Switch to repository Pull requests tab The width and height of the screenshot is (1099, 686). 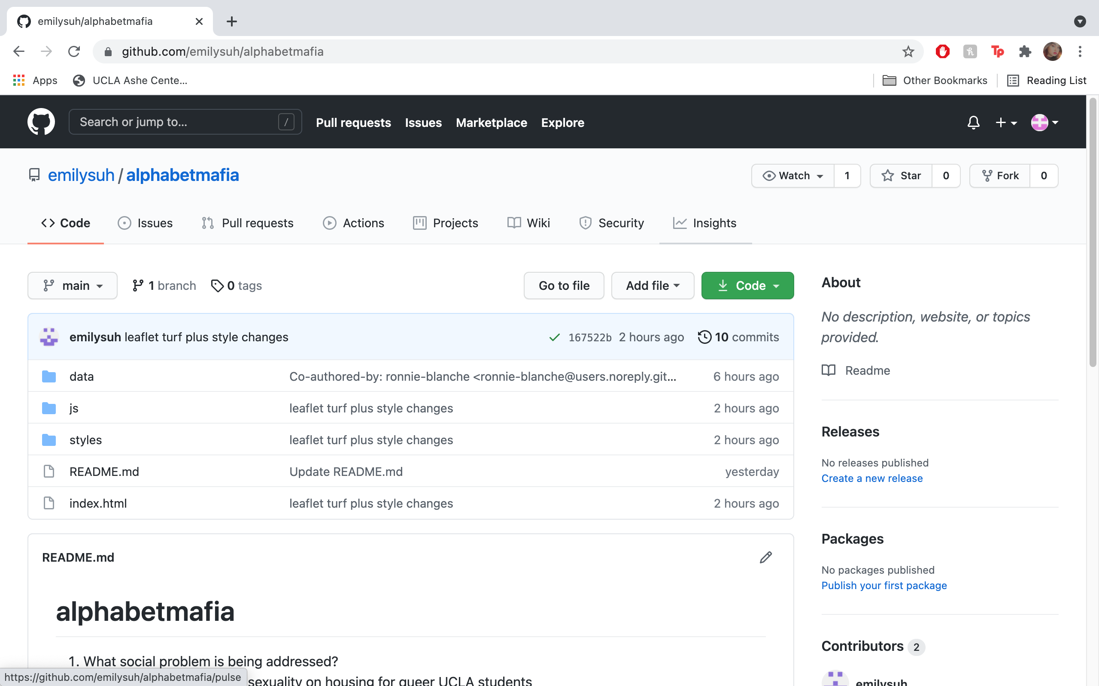click(x=248, y=223)
